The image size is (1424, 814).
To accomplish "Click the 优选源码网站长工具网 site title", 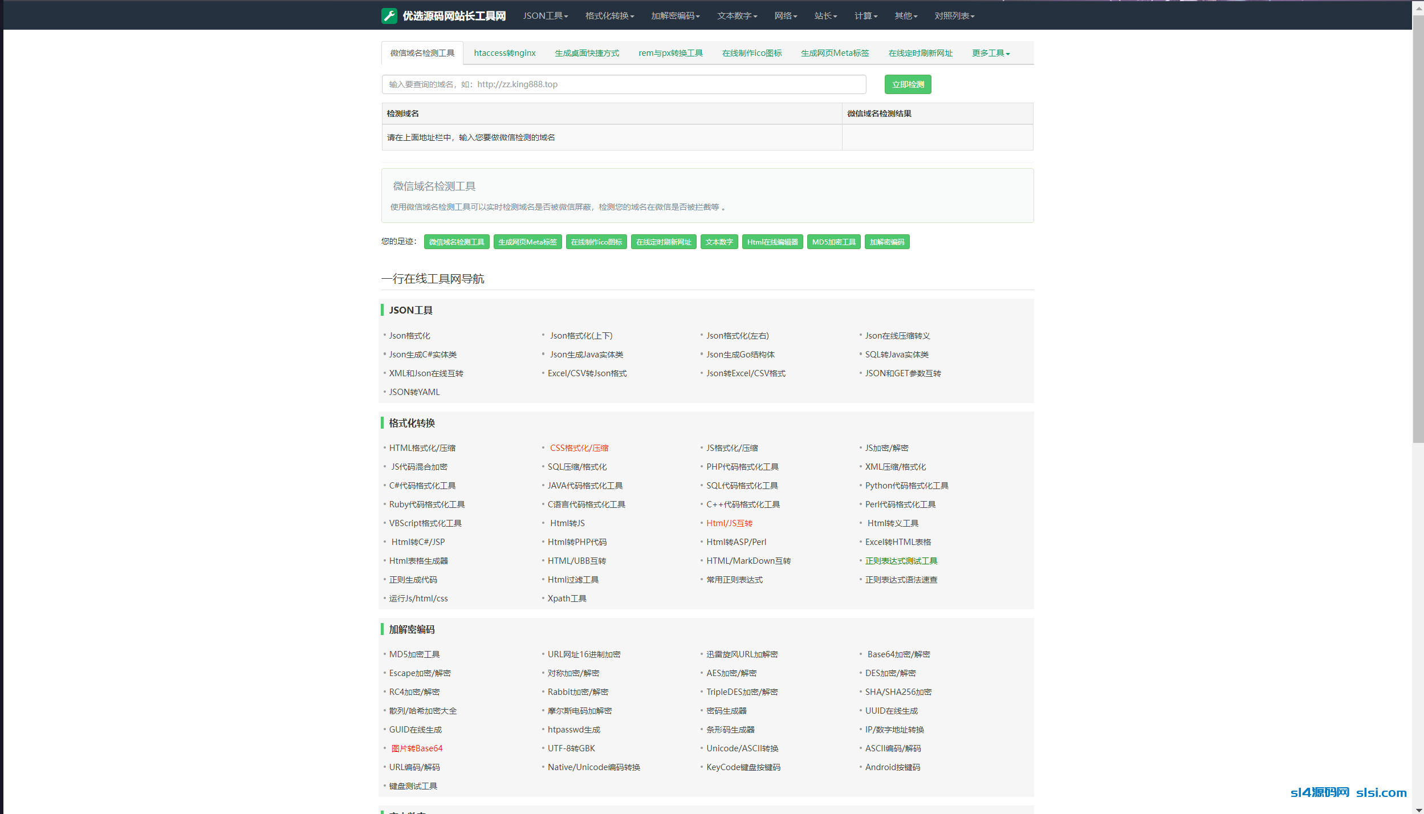I will click(x=454, y=16).
